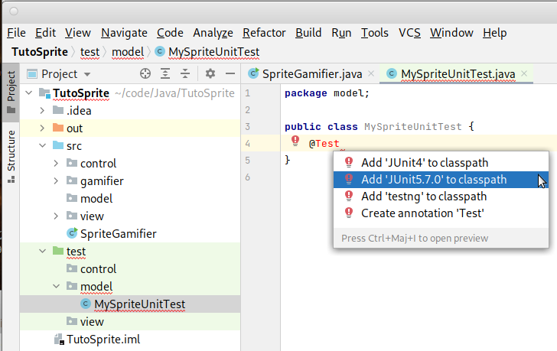The image size is (557, 351).
Task: Open the Project view dropdown
Action: pyautogui.click(x=86, y=74)
